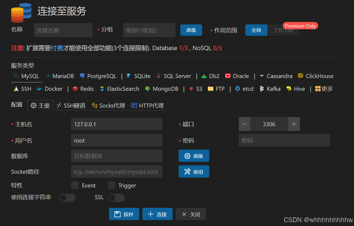Choose the Kafka service type
Screen dimensions: 354x226
270,89
